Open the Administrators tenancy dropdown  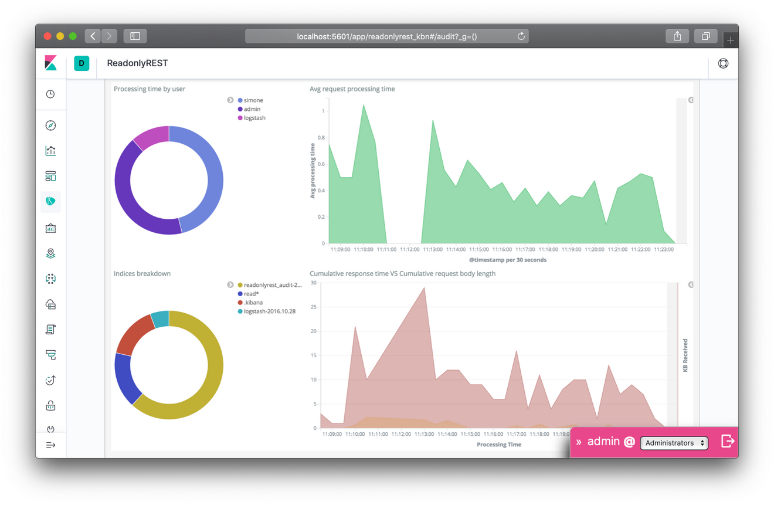coord(674,443)
